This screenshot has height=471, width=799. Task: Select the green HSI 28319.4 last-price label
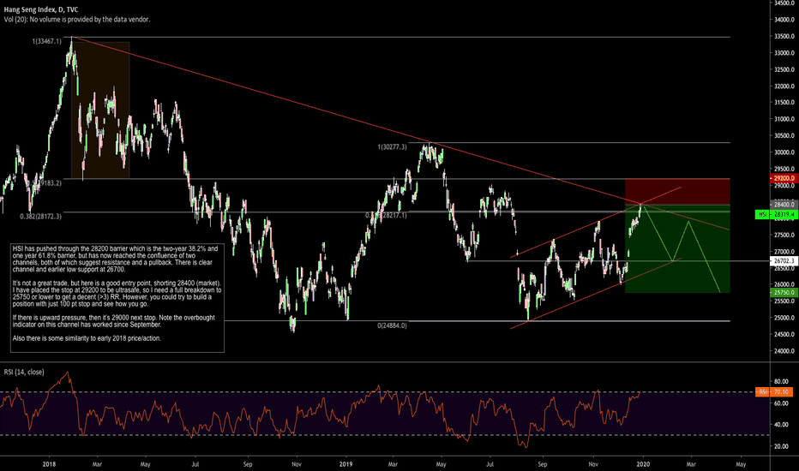coord(777,215)
